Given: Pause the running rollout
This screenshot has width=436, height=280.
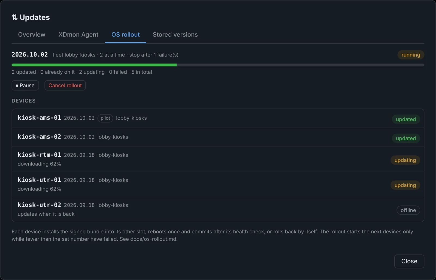Looking at the screenshot, I should (x=25, y=85).
